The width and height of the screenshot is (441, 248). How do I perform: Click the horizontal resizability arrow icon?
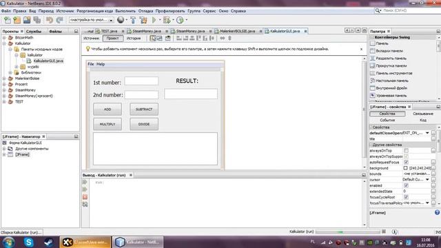223,39
